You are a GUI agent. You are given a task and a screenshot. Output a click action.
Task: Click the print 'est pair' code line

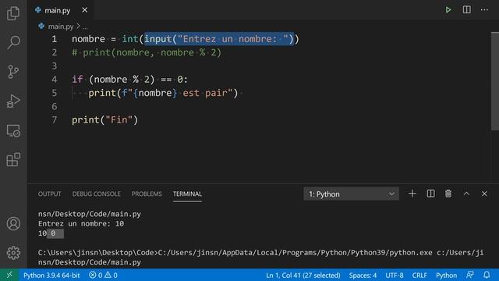163,93
